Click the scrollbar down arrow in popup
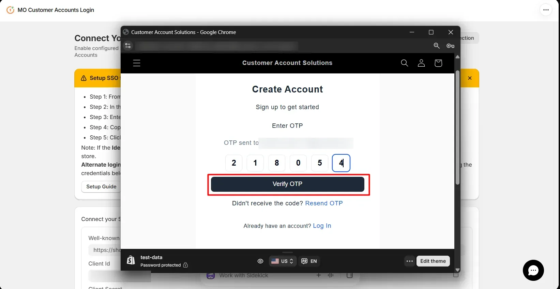 click(x=457, y=270)
